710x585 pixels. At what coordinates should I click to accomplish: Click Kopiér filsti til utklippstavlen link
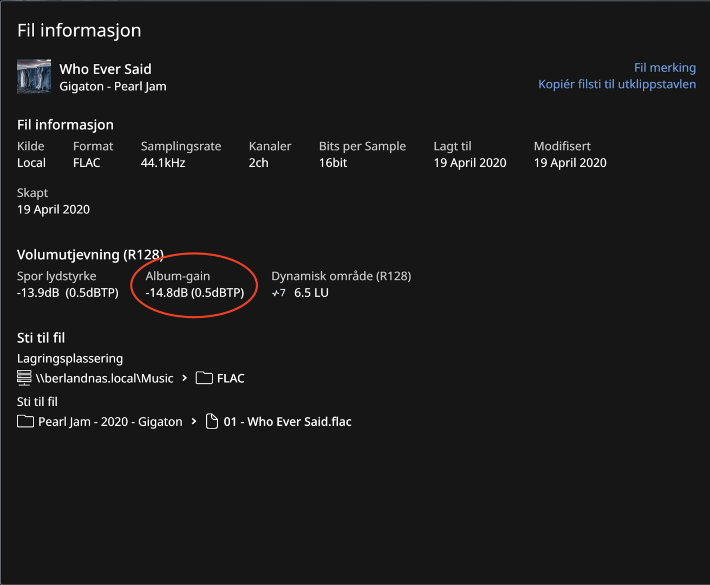pos(617,84)
